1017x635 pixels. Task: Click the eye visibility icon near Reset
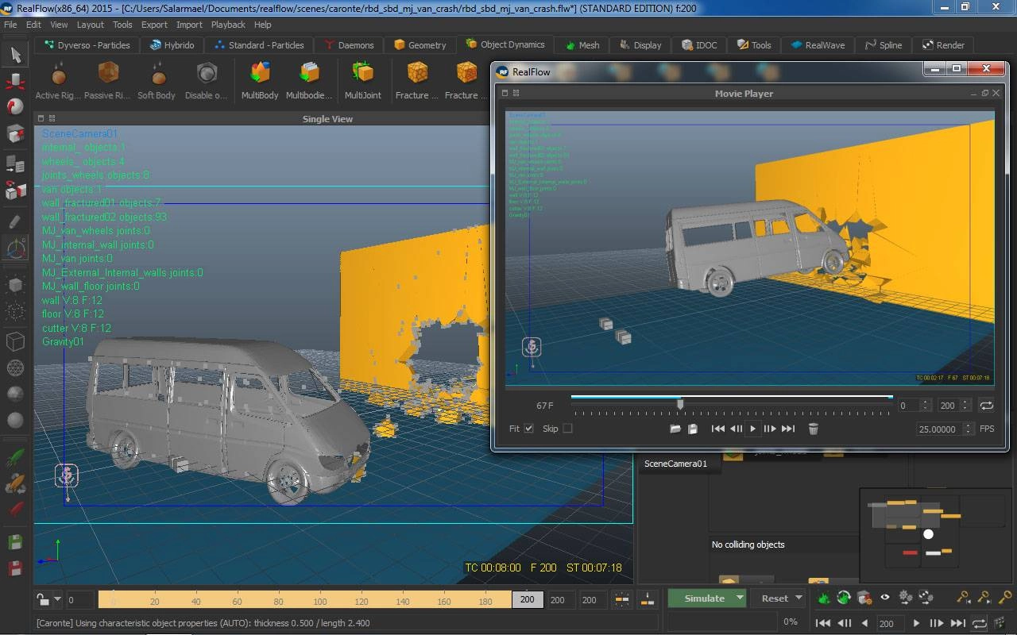point(884,598)
